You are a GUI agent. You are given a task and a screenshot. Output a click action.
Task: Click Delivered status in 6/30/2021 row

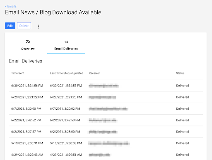[x=183, y=86]
